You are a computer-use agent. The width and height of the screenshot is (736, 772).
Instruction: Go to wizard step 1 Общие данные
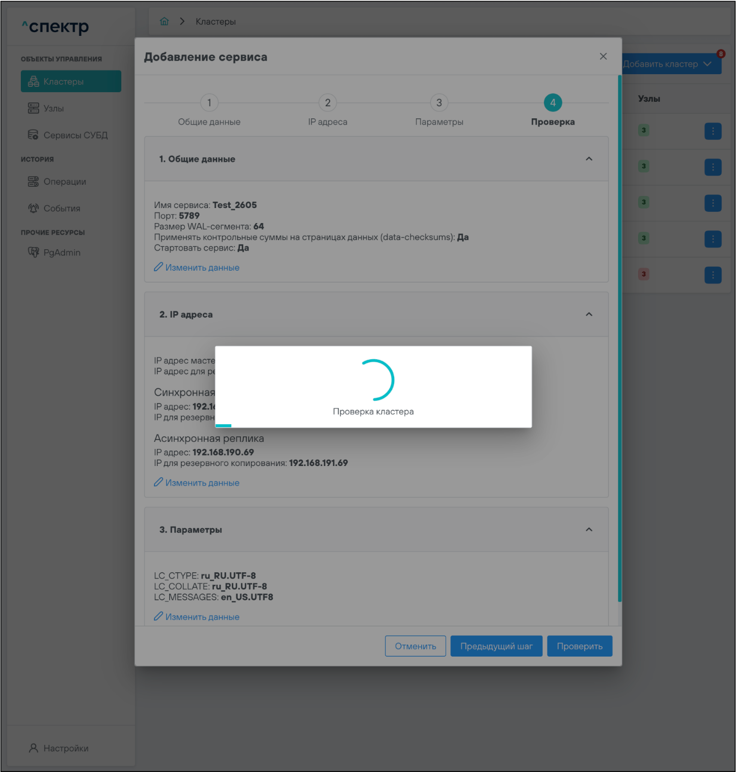(209, 103)
